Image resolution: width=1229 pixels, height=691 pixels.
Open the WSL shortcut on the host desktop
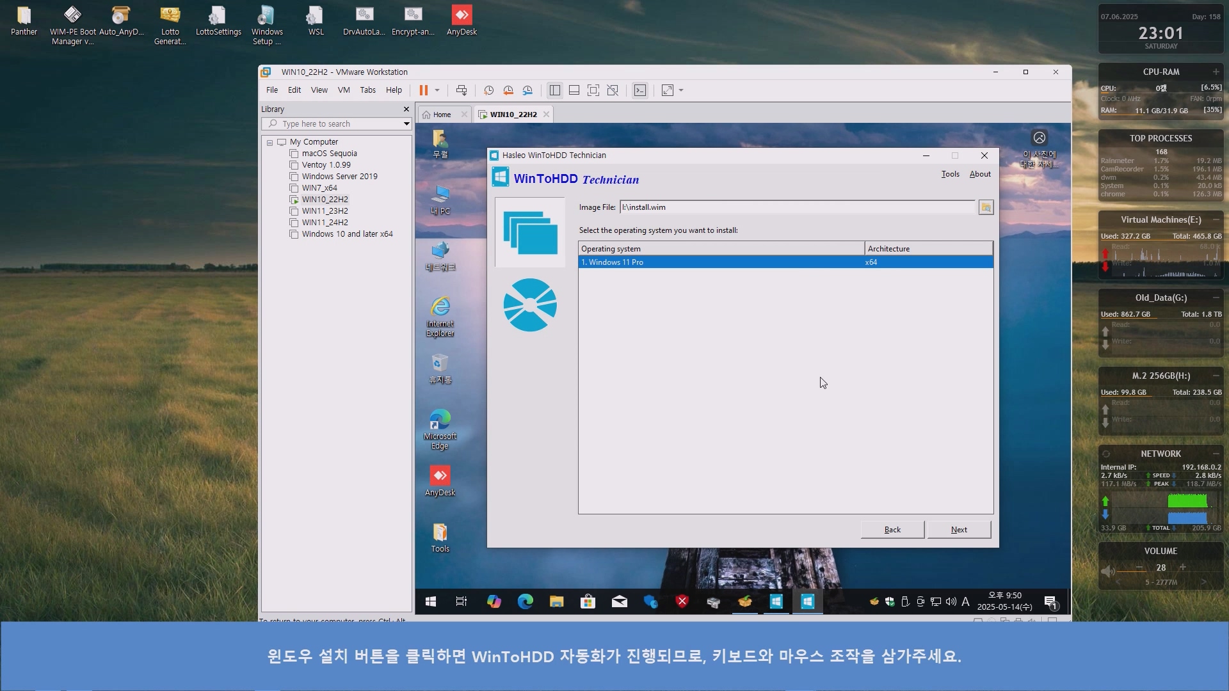[316, 21]
